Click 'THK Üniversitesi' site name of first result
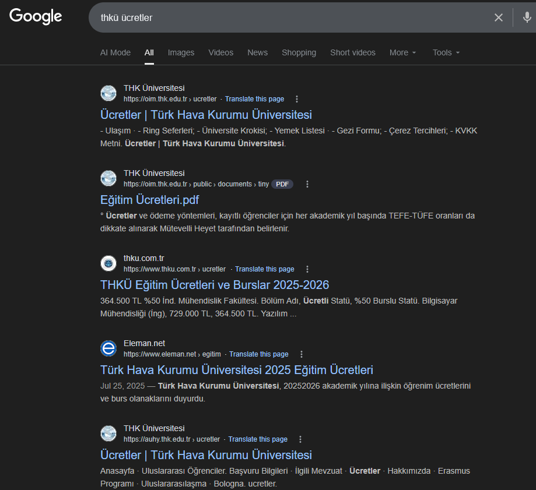Viewport: 536px width, 490px height. (x=154, y=88)
